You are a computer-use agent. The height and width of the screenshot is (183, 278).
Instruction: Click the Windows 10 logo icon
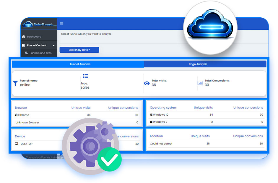[x=151, y=115]
